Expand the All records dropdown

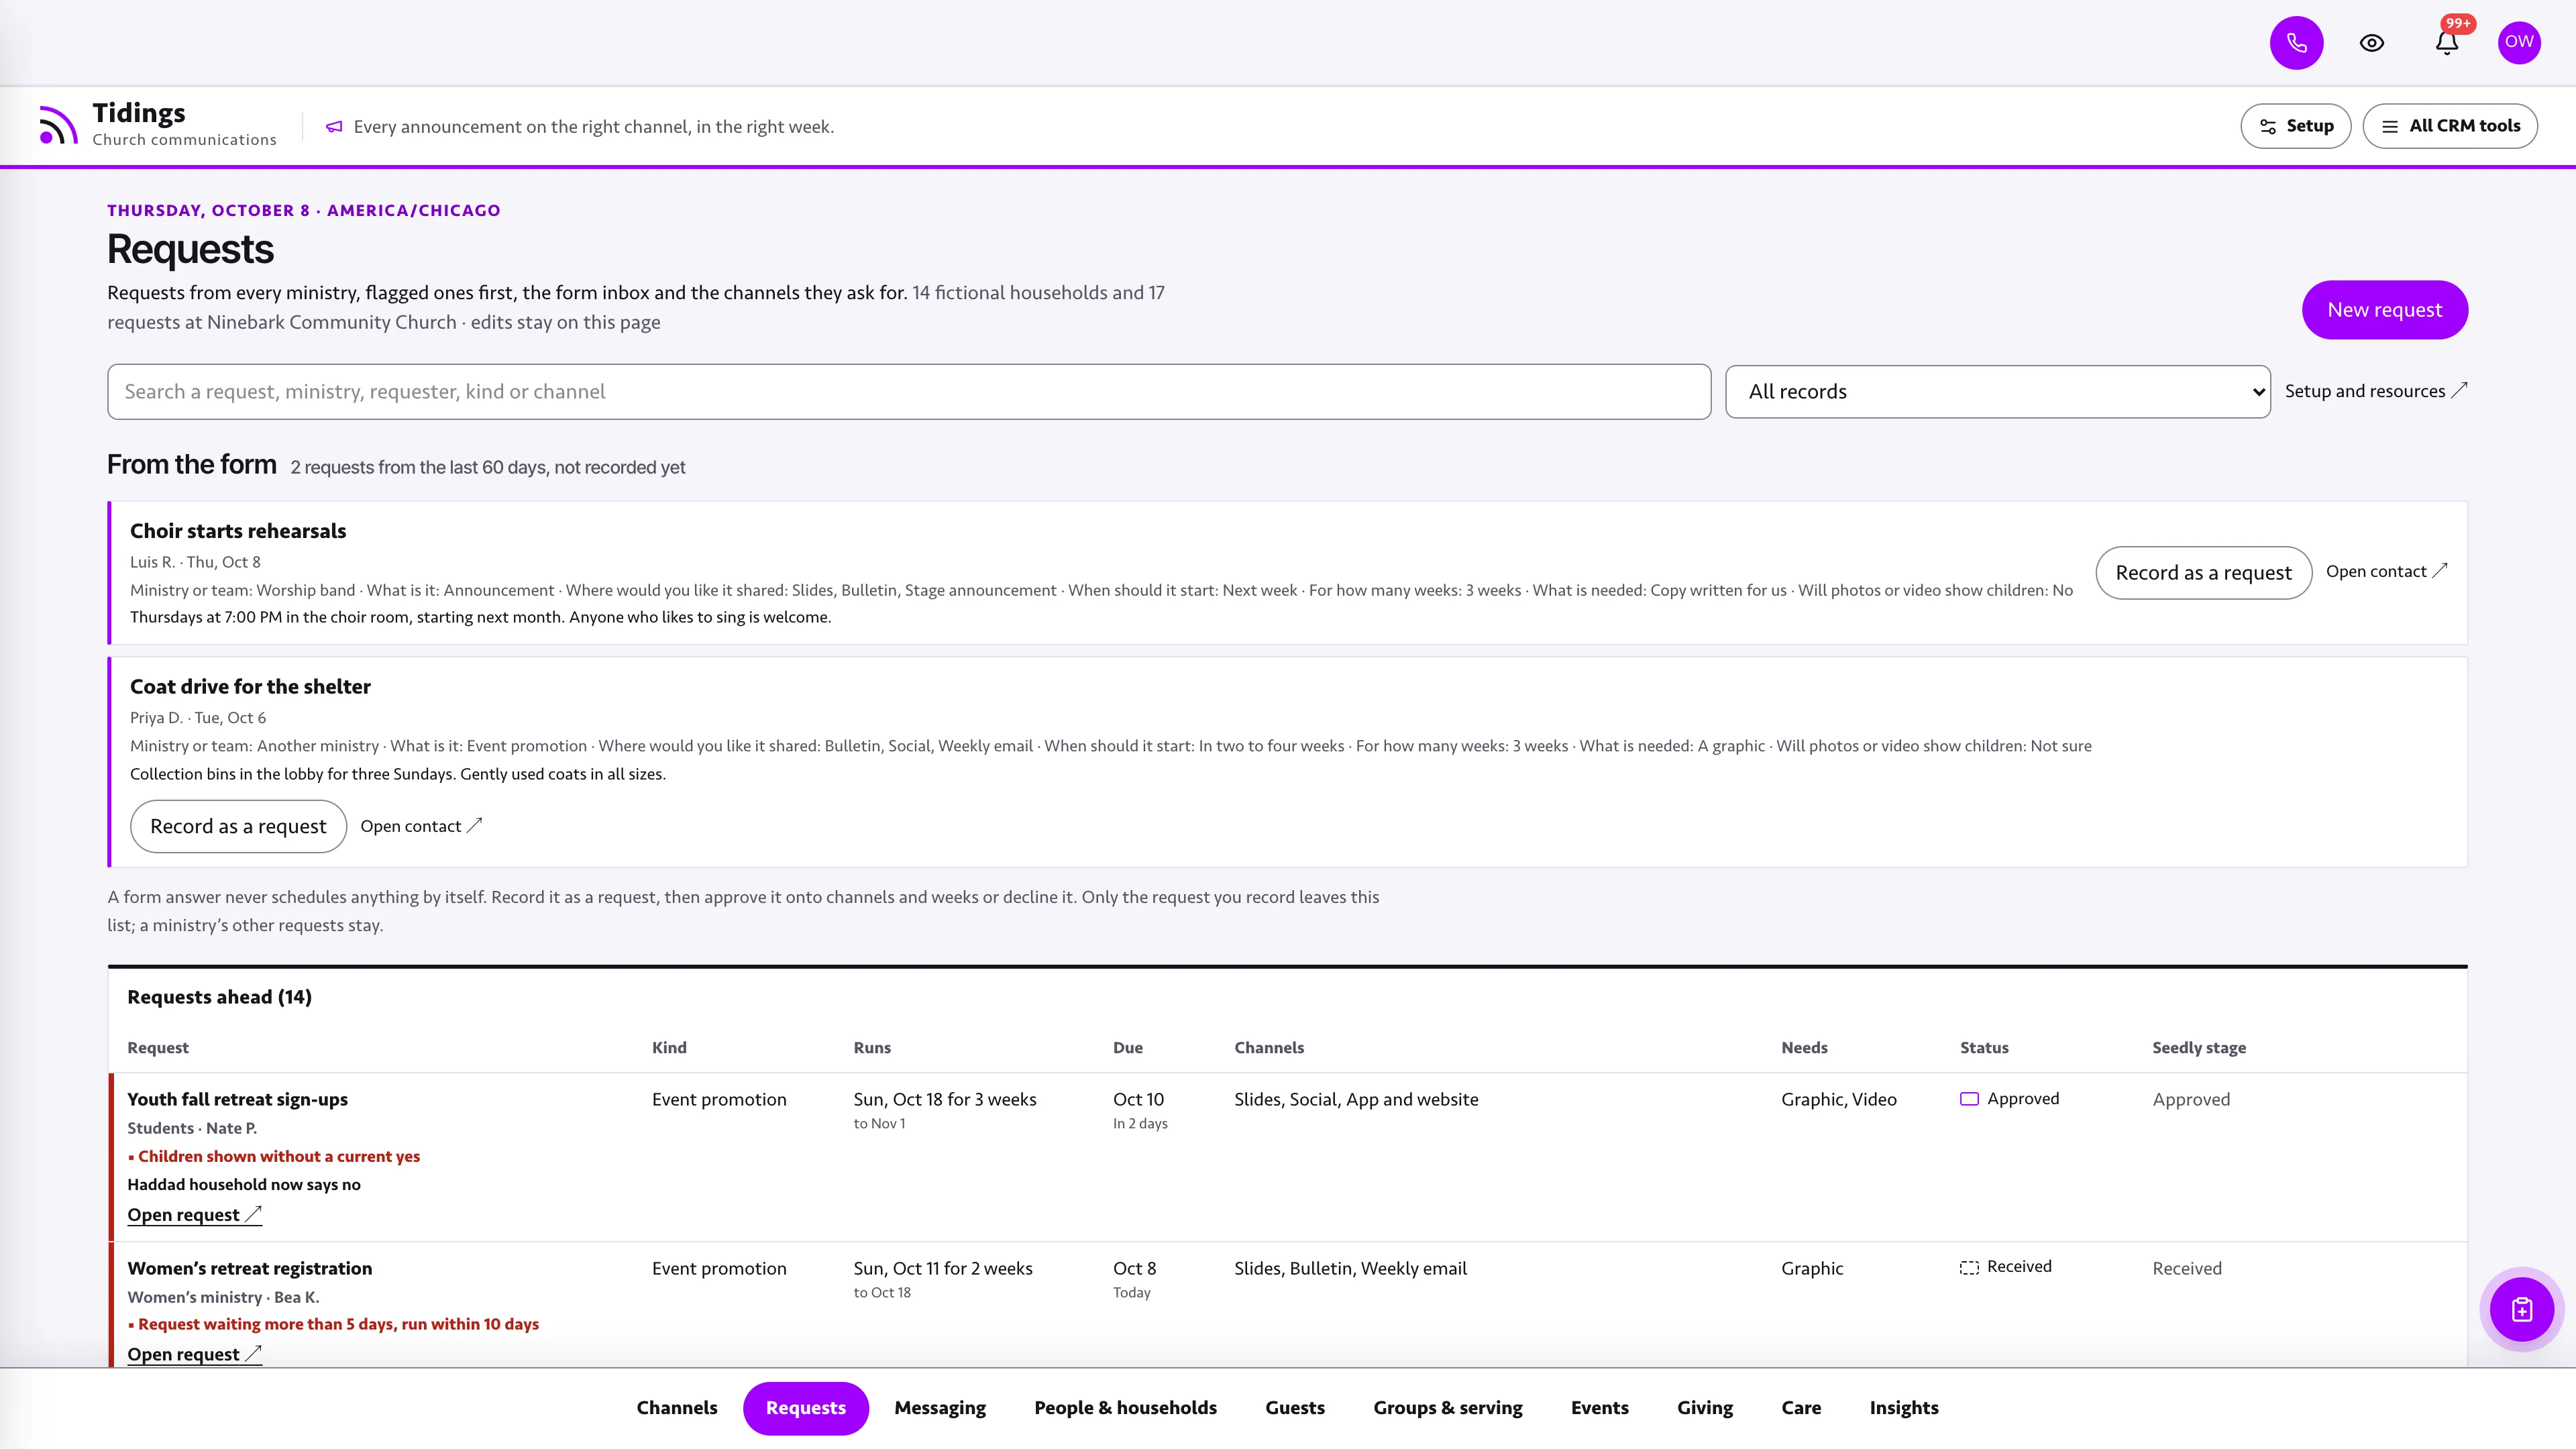pyautogui.click(x=1997, y=392)
